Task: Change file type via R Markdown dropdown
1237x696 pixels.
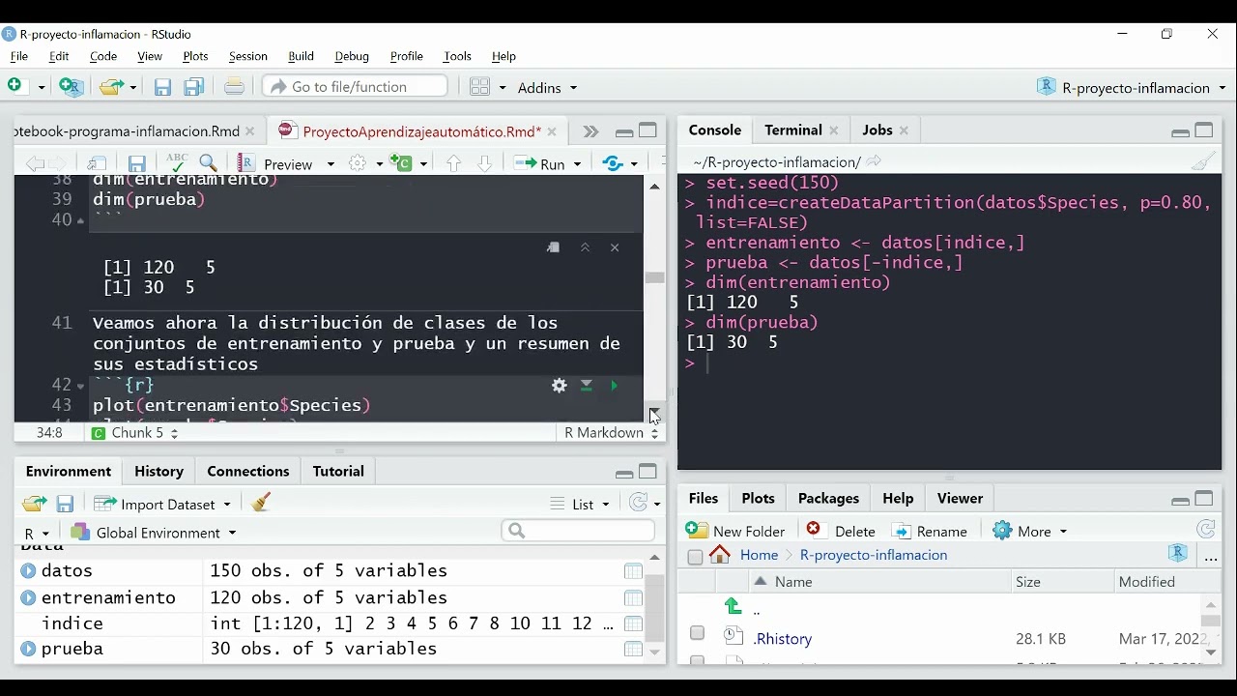Action: tap(611, 433)
